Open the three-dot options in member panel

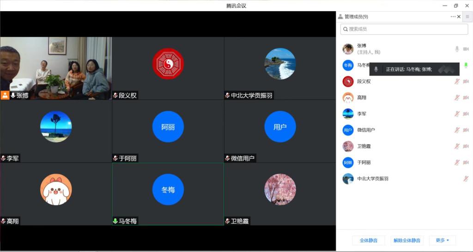(x=453, y=17)
